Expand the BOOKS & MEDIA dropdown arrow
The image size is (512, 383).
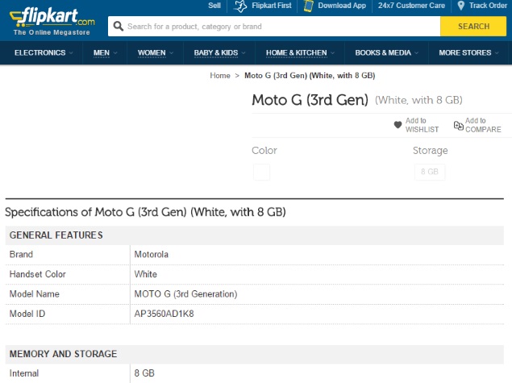(416, 53)
